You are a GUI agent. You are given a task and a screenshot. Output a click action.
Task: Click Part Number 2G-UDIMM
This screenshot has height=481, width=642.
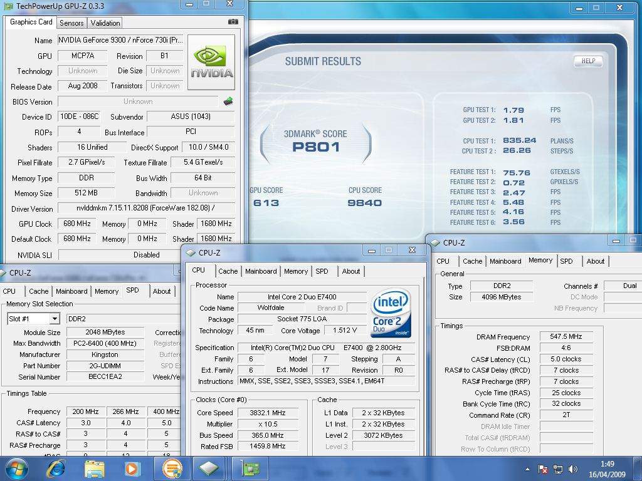point(105,366)
